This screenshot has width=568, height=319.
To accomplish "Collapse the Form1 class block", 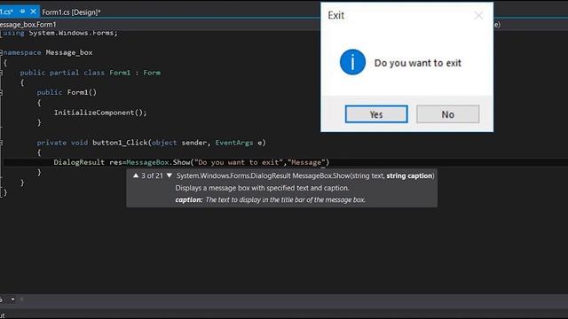I will tap(1, 73).
